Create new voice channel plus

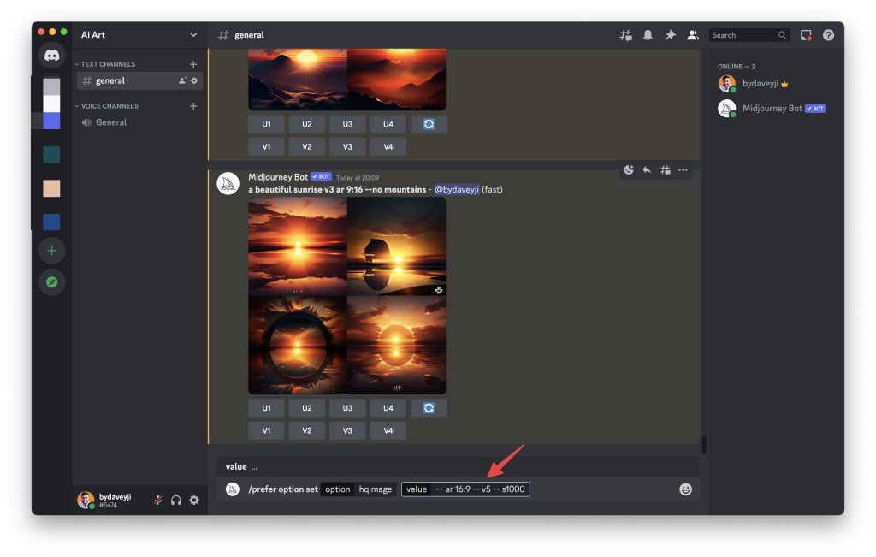(x=193, y=106)
